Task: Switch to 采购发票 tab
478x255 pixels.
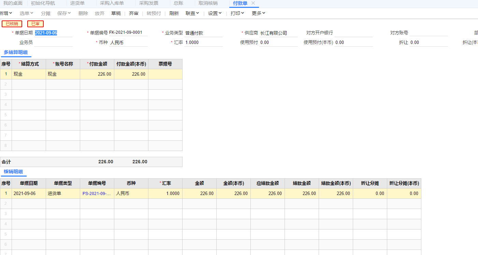Action: point(149,3)
